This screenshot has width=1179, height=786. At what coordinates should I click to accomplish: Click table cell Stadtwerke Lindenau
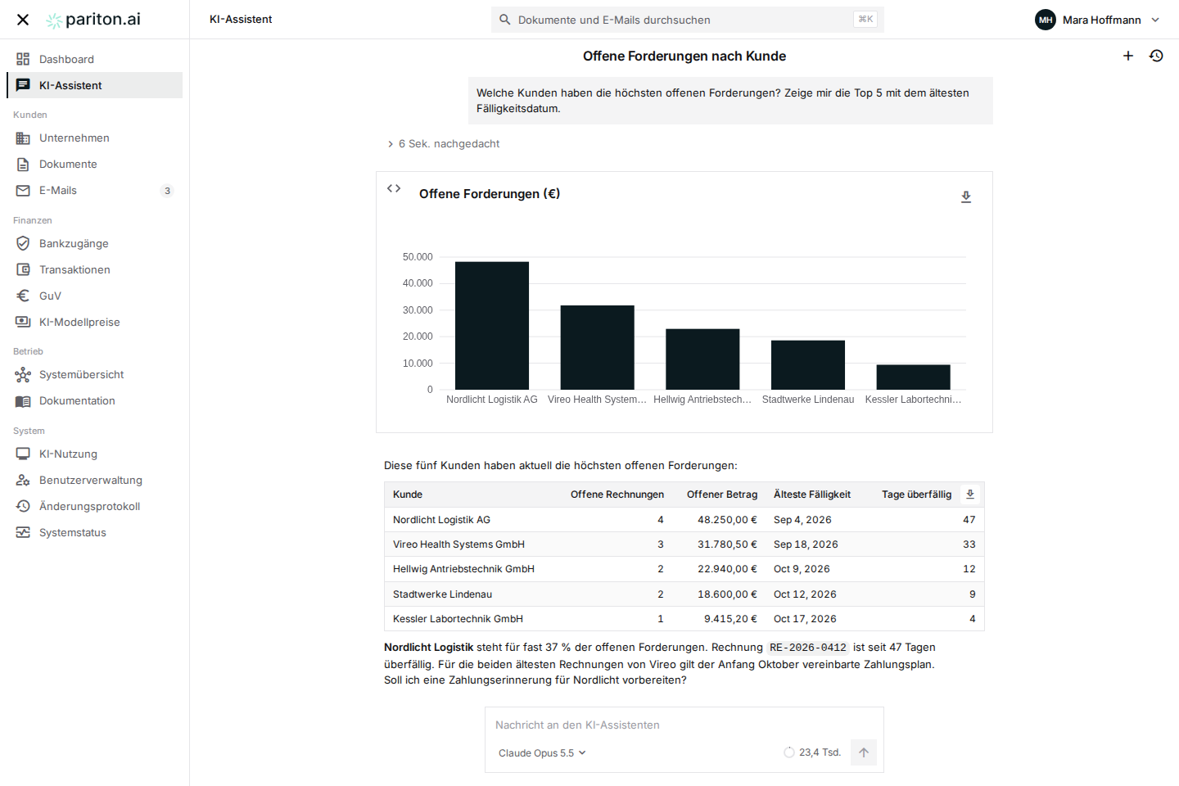pyautogui.click(x=442, y=594)
